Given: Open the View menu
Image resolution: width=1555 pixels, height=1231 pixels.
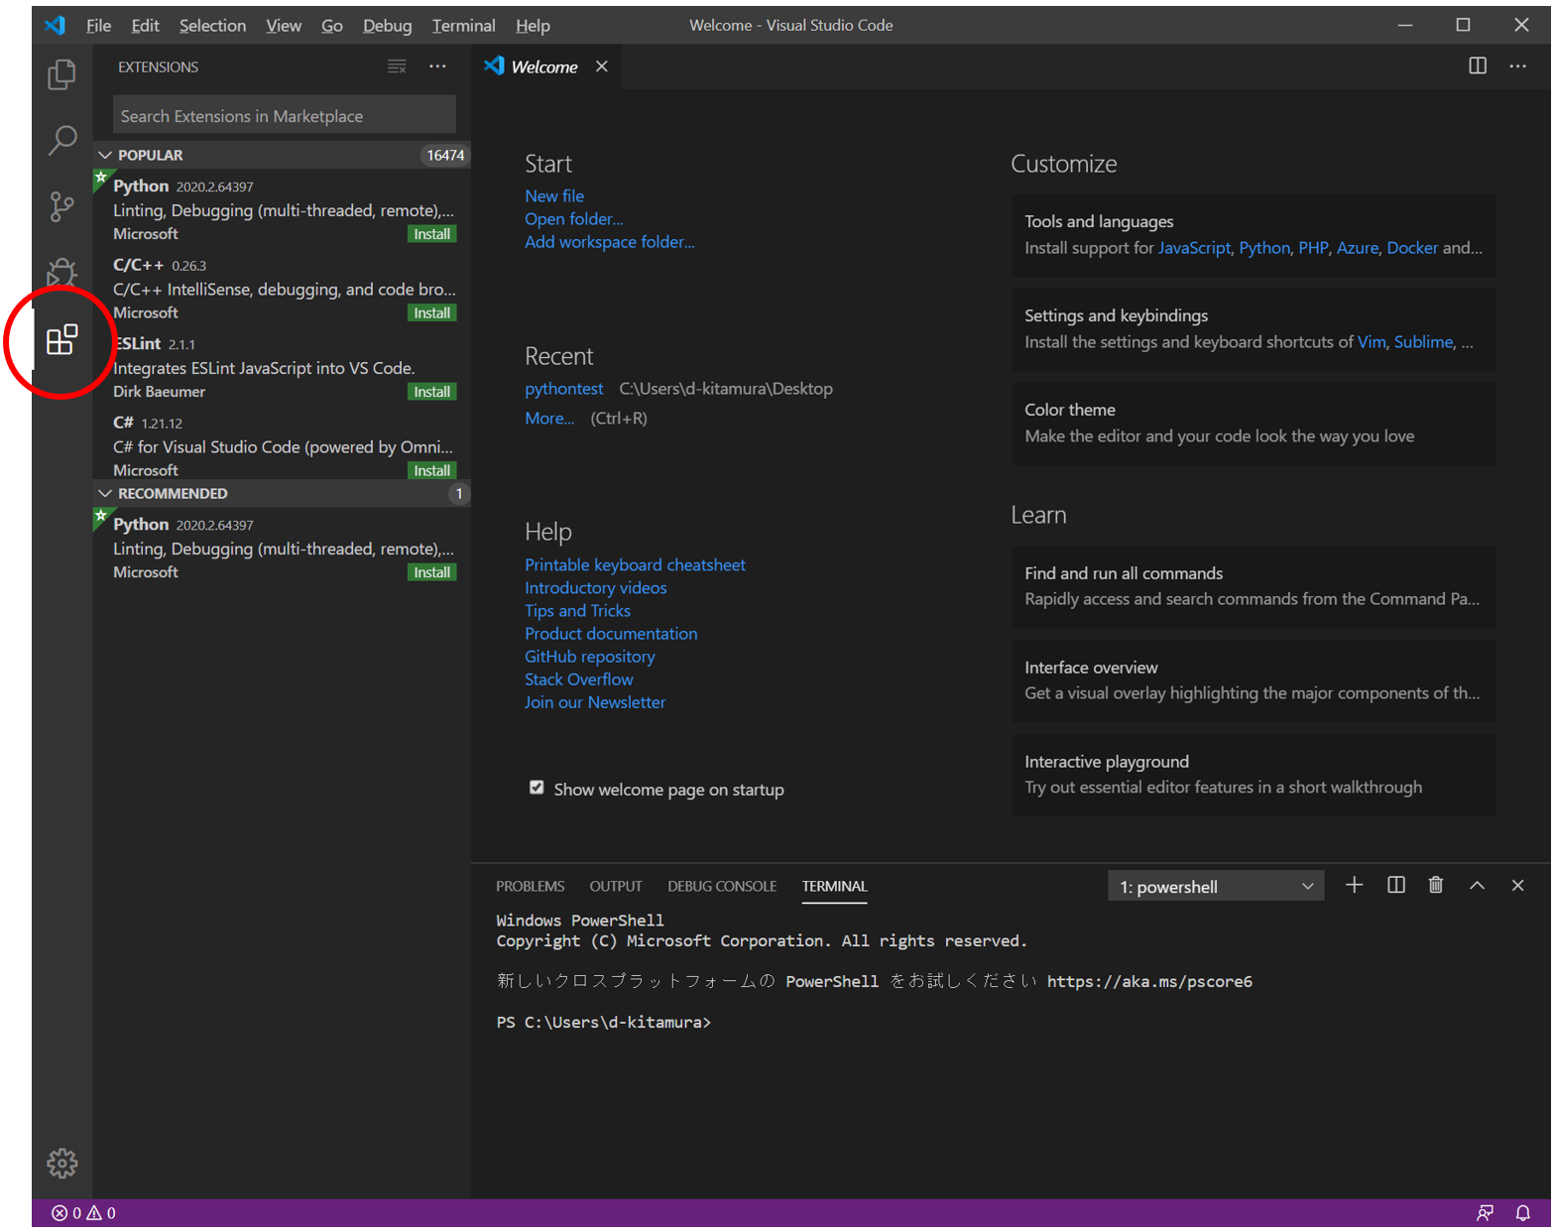Looking at the screenshot, I should click(x=284, y=26).
